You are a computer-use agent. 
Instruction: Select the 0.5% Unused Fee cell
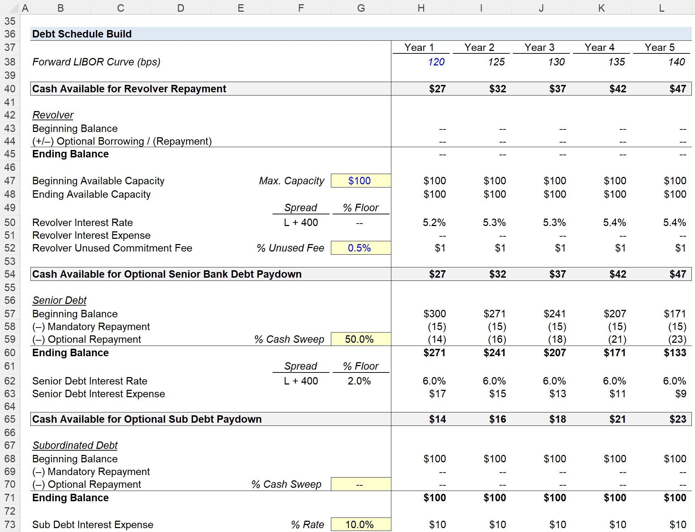360,248
